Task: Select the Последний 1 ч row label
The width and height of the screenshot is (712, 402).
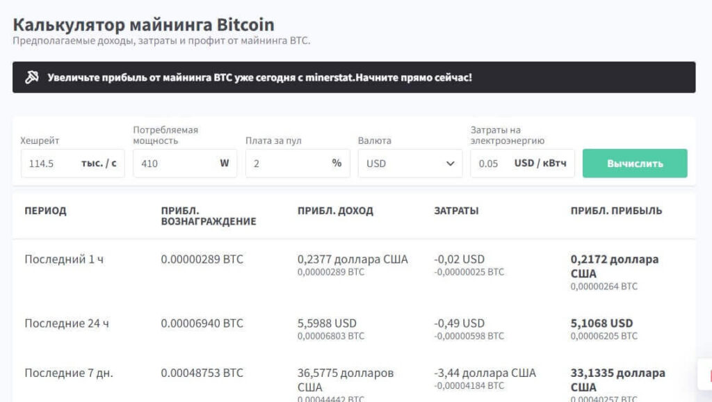Action: [64, 259]
